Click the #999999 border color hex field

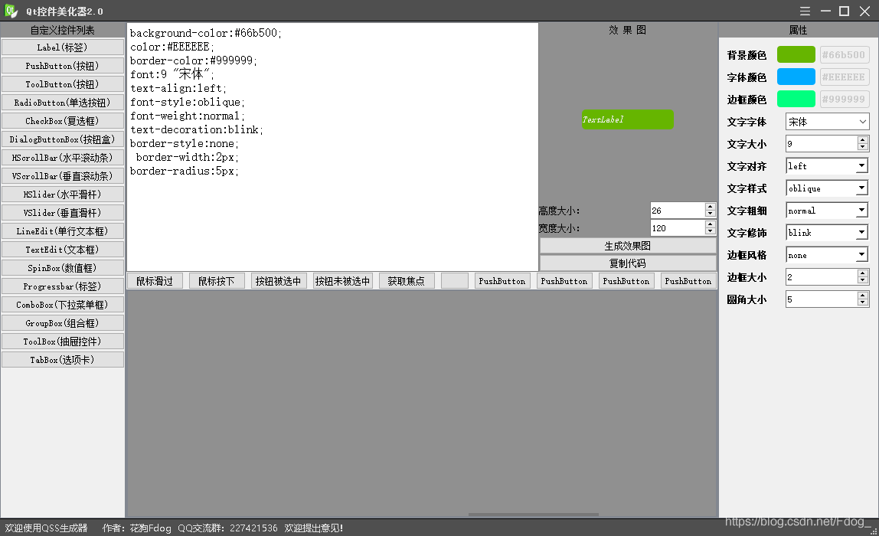pyautogui.click(x=845, y=99)
